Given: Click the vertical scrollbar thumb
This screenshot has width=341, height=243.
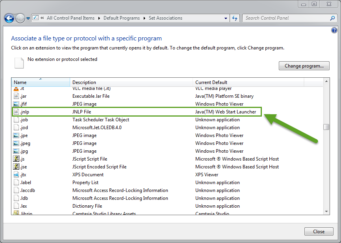Looking at the screenshot, I should [326, 127].
